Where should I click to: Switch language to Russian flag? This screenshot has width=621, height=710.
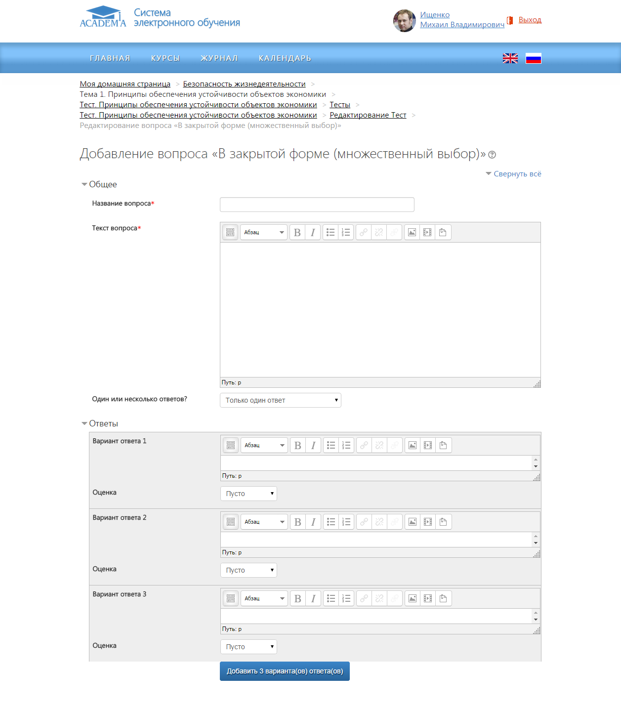point(533,58)
